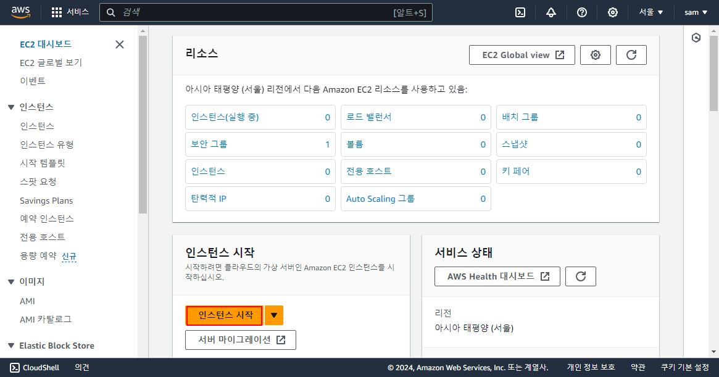Open 인스턴스 sidebar link under 인스턴스 section
Screen dimensions: 719x377
pos(36,126)
